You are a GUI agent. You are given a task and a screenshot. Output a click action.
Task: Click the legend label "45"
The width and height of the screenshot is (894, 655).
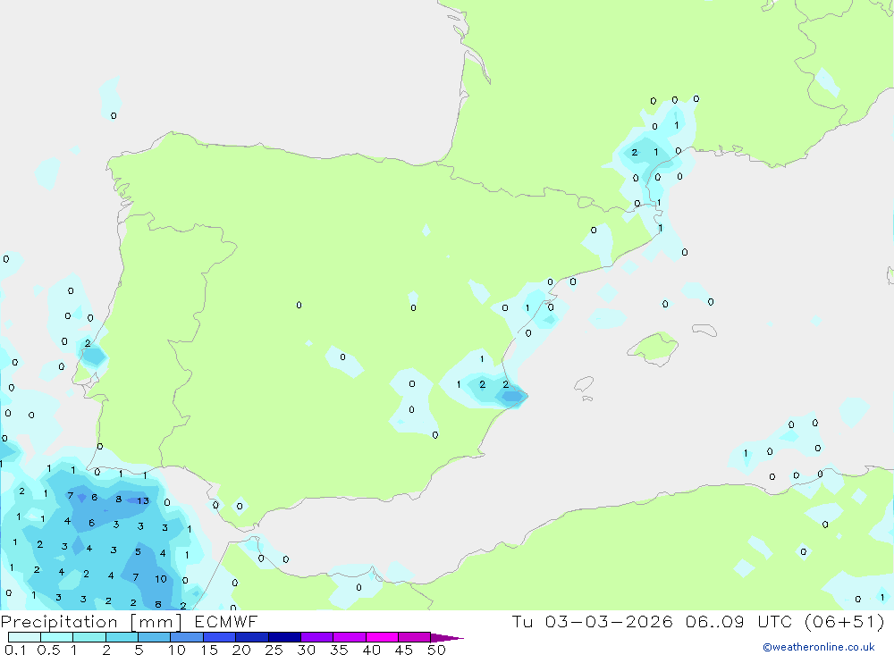point(404,650)
